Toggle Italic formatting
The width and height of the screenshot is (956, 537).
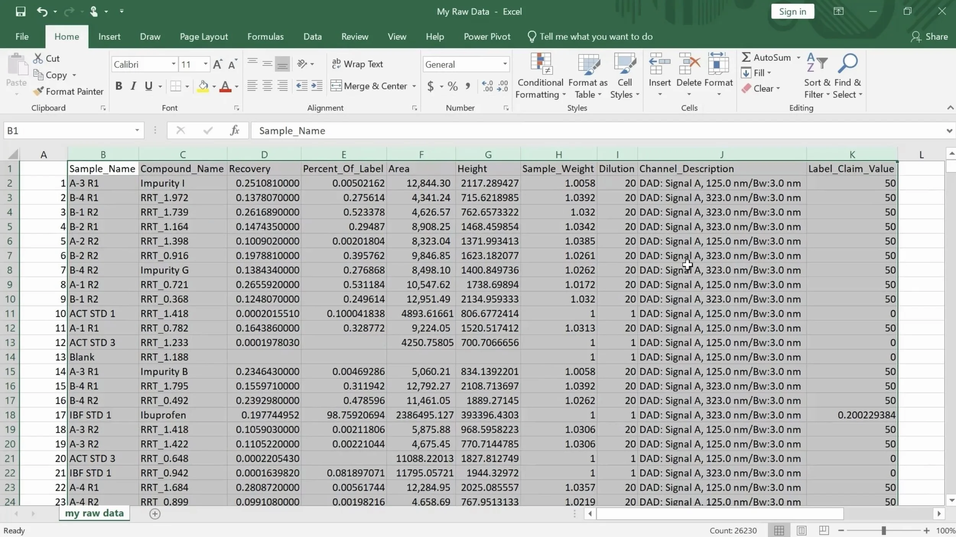133,86
